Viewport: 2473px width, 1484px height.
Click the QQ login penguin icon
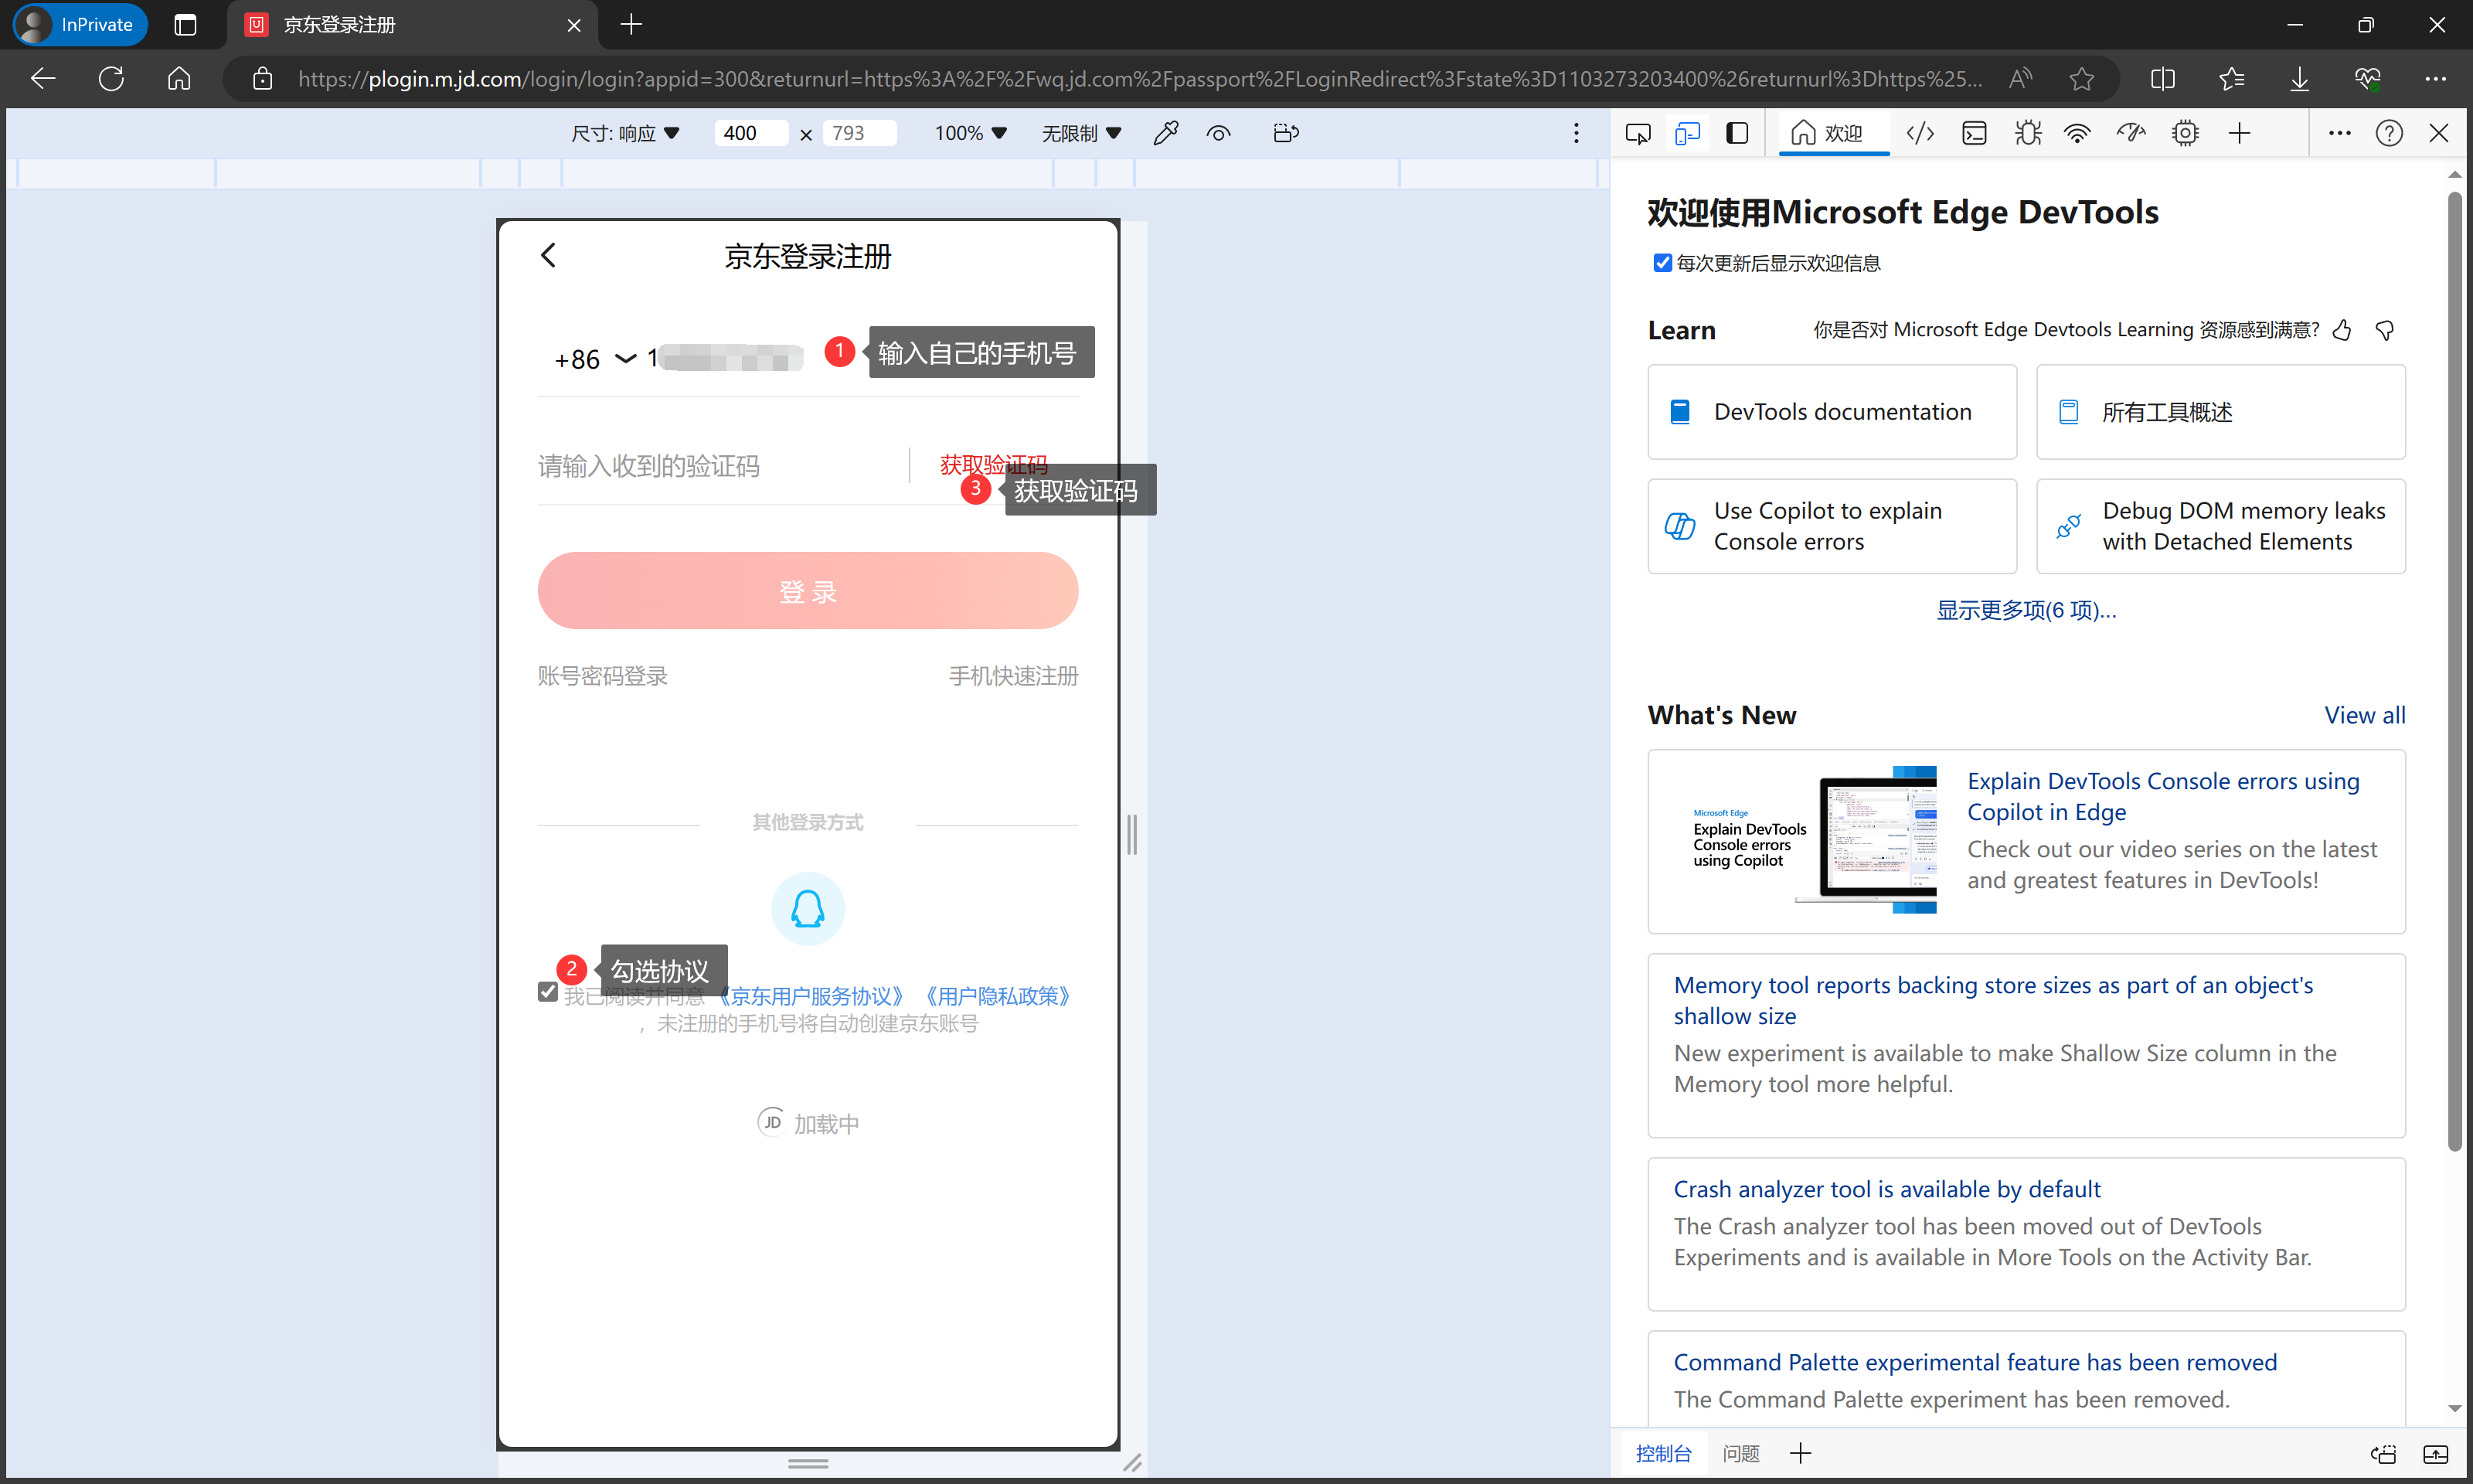tap(808, 908)
